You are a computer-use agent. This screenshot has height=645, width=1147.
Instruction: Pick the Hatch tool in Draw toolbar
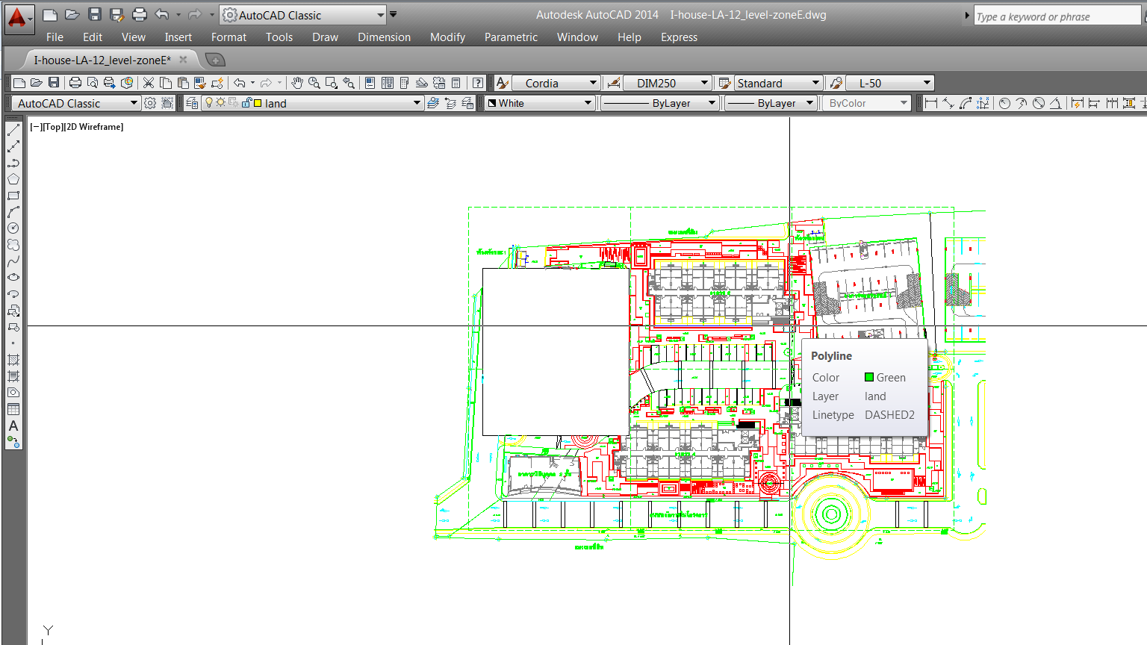coord(13,360)
